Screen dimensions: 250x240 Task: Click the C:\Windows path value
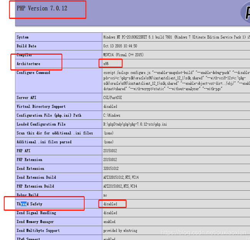pyautogui.click(x=112, y=115)
